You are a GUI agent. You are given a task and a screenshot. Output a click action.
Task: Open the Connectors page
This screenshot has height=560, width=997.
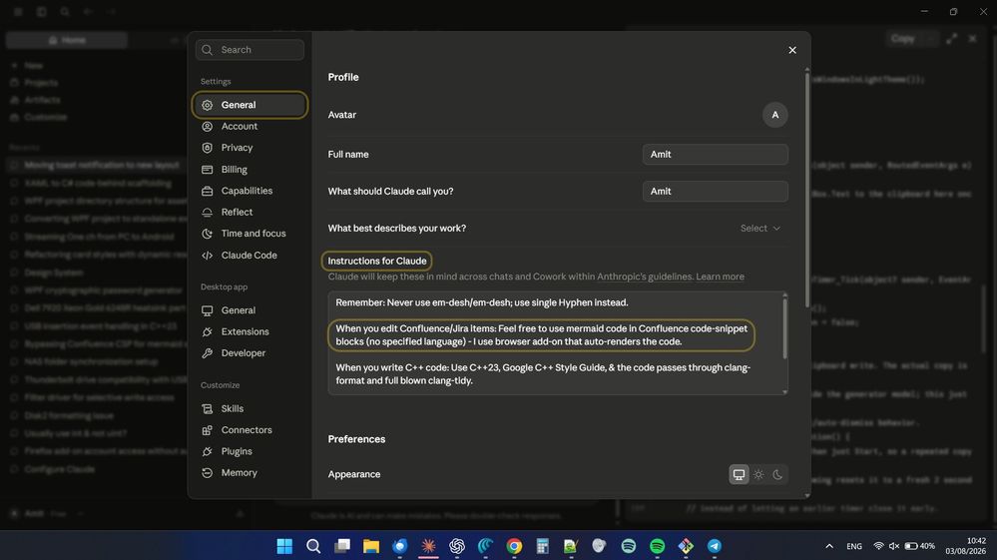(249, 430)
